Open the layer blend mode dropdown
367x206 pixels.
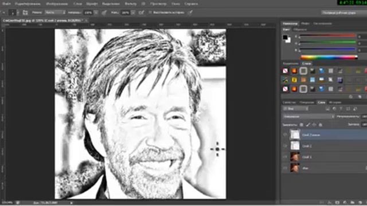click(x=309, y=116)
